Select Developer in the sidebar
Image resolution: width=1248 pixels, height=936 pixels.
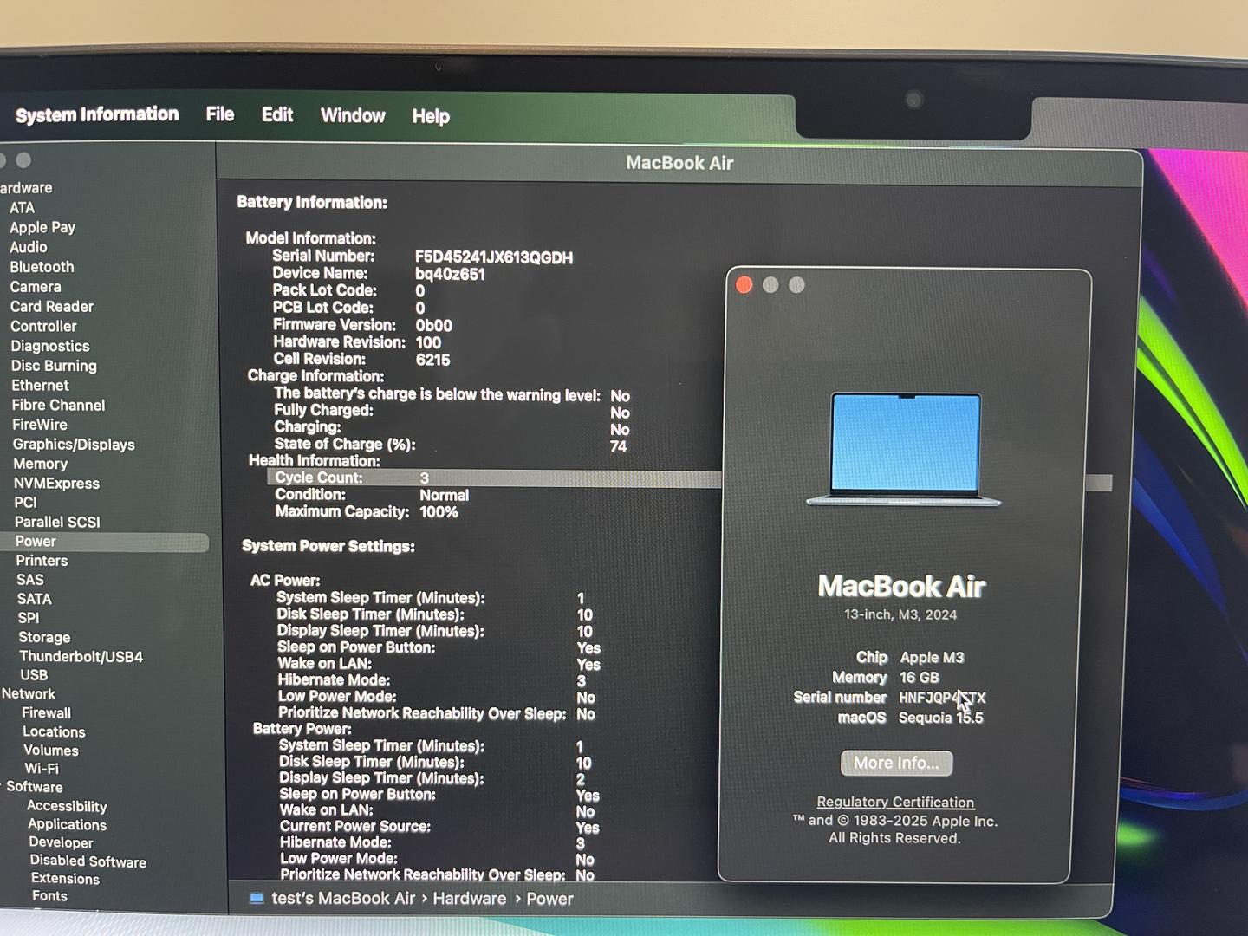(x=61, y=842)
